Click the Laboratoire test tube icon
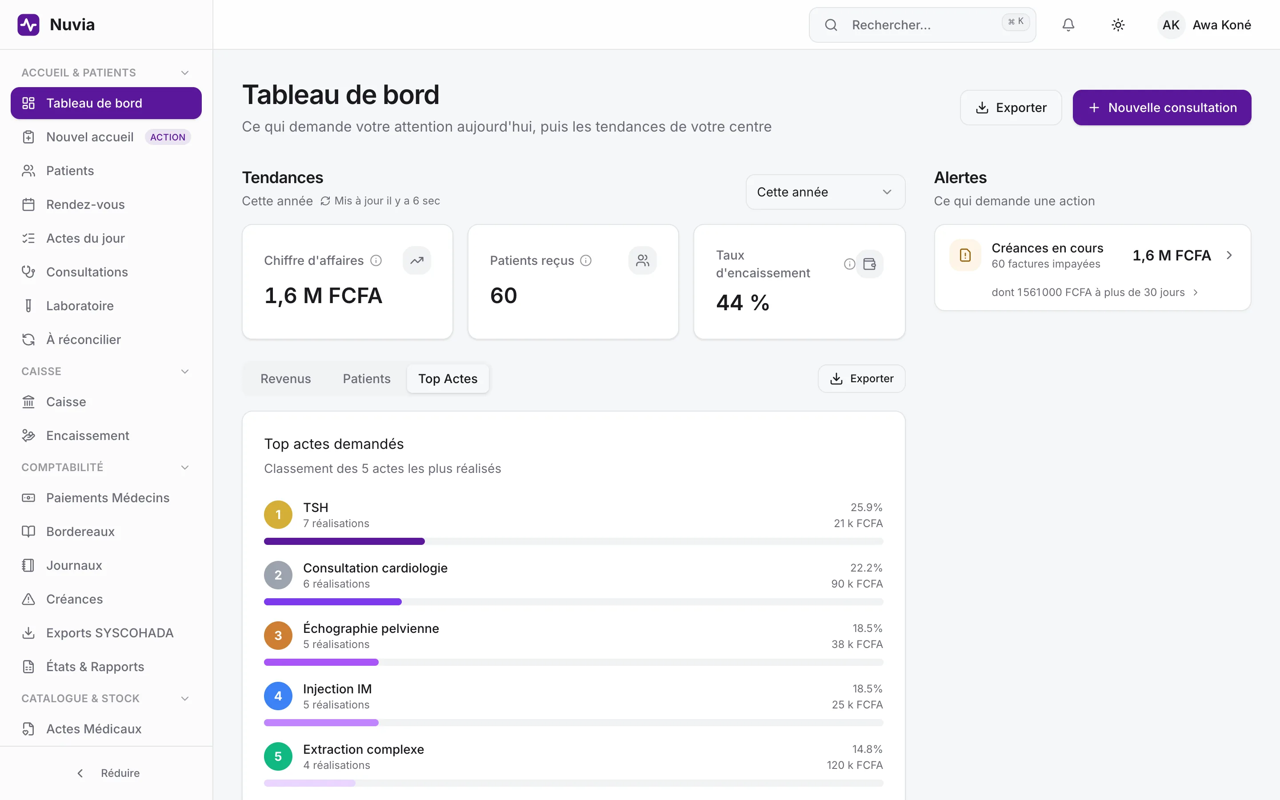 click(28, 306)
